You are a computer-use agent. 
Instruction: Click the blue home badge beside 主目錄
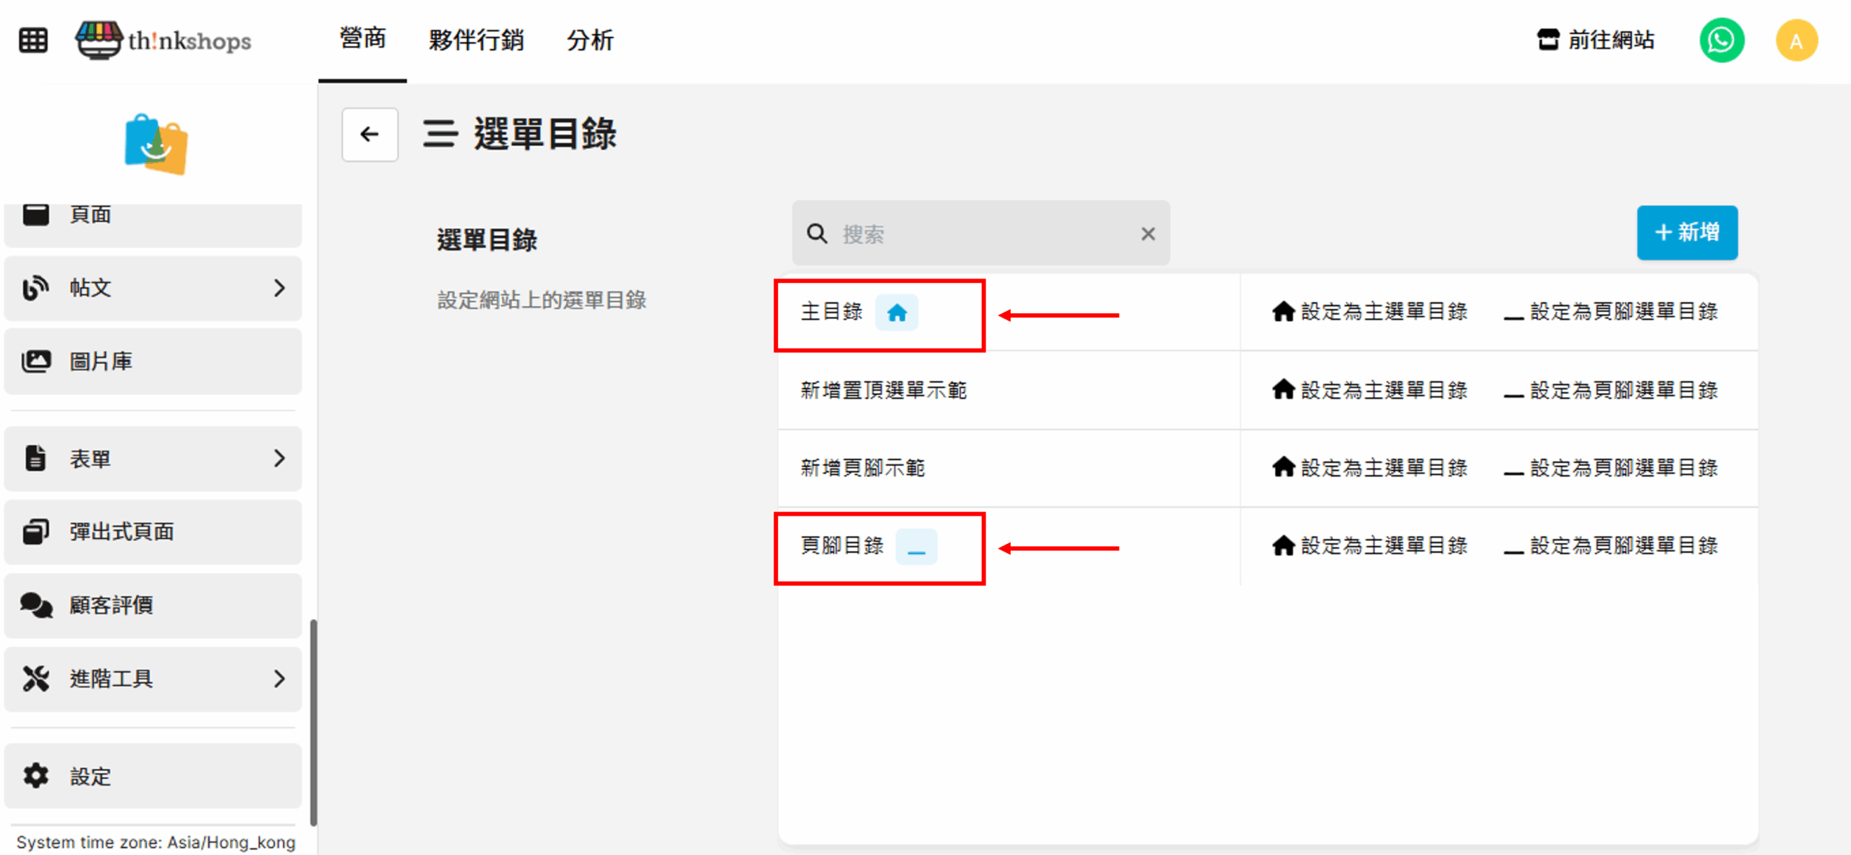(x=897, y=312)
